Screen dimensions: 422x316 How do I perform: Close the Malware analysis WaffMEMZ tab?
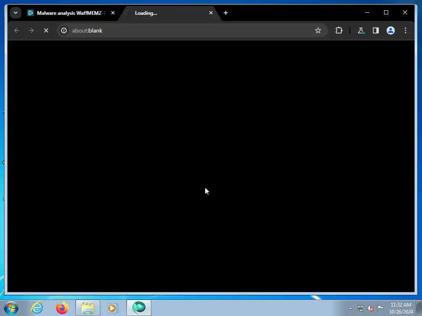(x=113, y=13)
